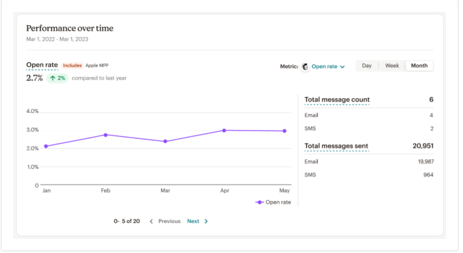Select the February data point on chart

105,135
